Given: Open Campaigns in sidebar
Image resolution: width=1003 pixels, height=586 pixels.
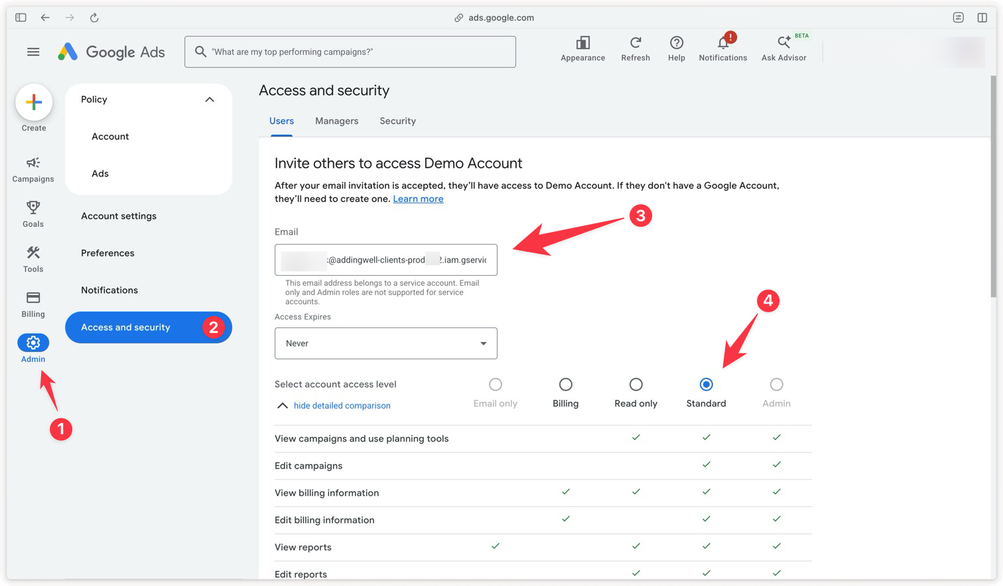Looking at the screenshot, I should [x=33, y=169].
